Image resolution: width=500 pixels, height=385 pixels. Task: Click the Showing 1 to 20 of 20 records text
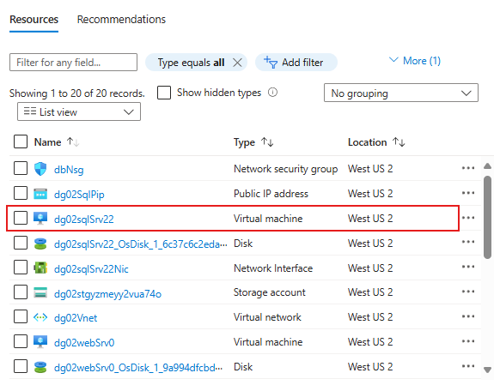[x=77, y=93]
